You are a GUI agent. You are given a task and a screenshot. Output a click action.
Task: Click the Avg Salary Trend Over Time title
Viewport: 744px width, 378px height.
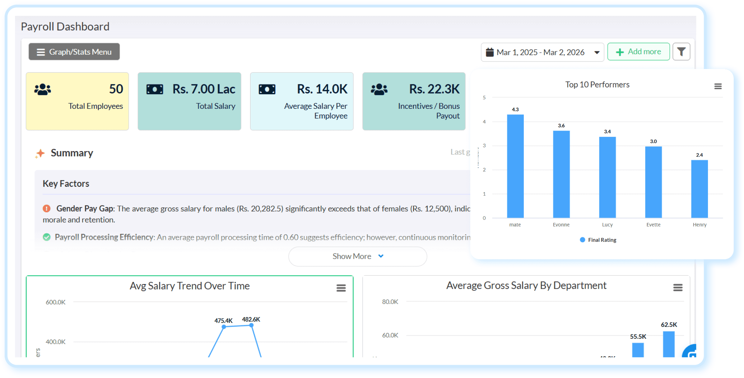189,286
